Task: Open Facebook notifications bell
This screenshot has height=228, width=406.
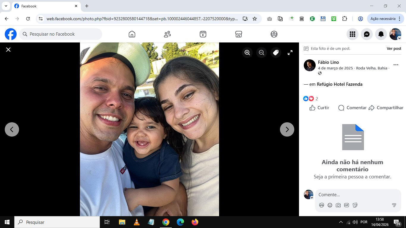Action: pyautogui.click(x=381, y=34)
